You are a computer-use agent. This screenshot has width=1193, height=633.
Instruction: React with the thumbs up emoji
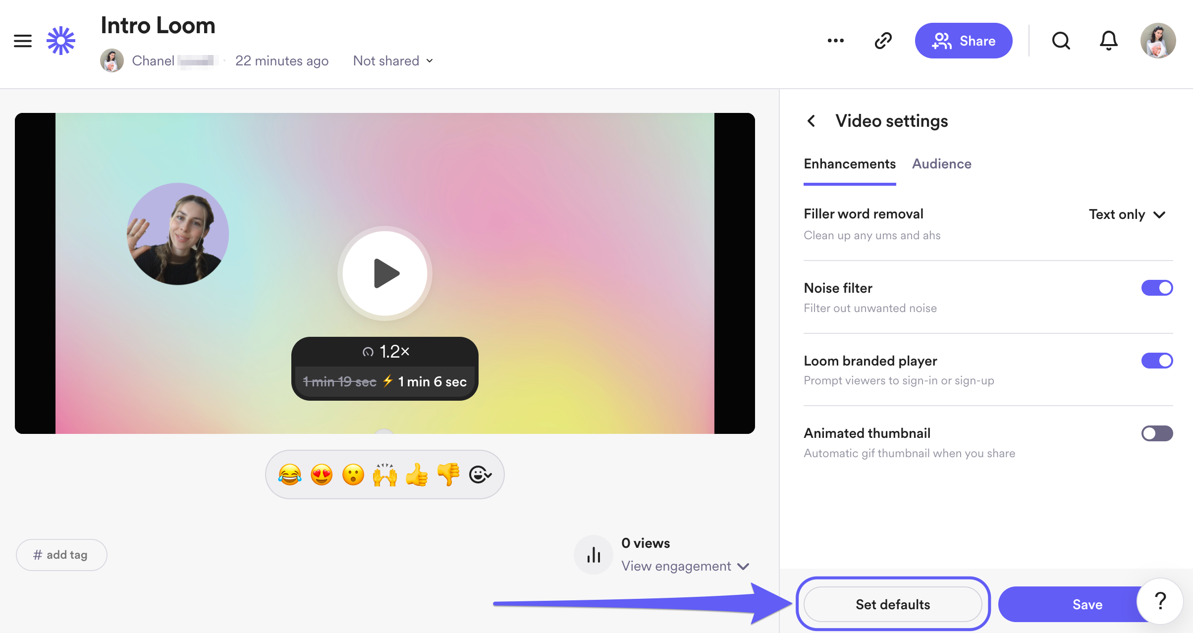click(416, 475)
